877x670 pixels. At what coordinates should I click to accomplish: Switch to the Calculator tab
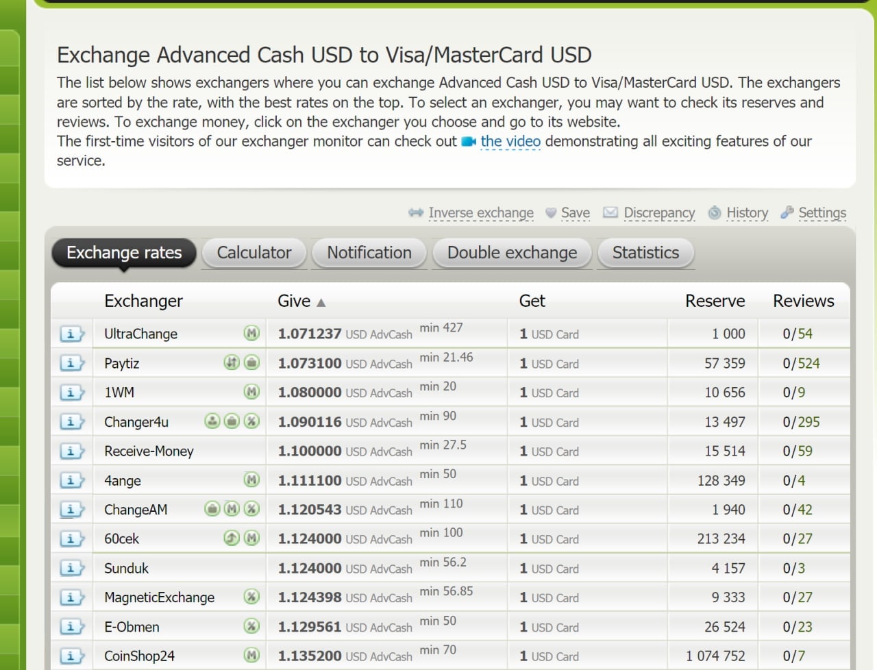[254, 253]
